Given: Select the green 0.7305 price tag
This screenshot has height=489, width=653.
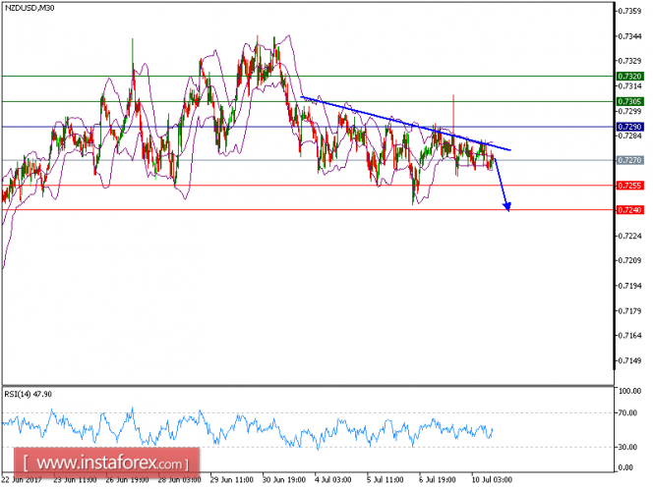Looking at the screenshot, I should click(x=628, y=101).
